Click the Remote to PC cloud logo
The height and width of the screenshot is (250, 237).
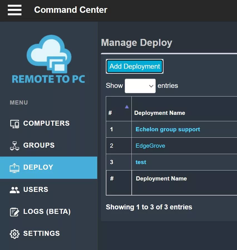(48, 59)
